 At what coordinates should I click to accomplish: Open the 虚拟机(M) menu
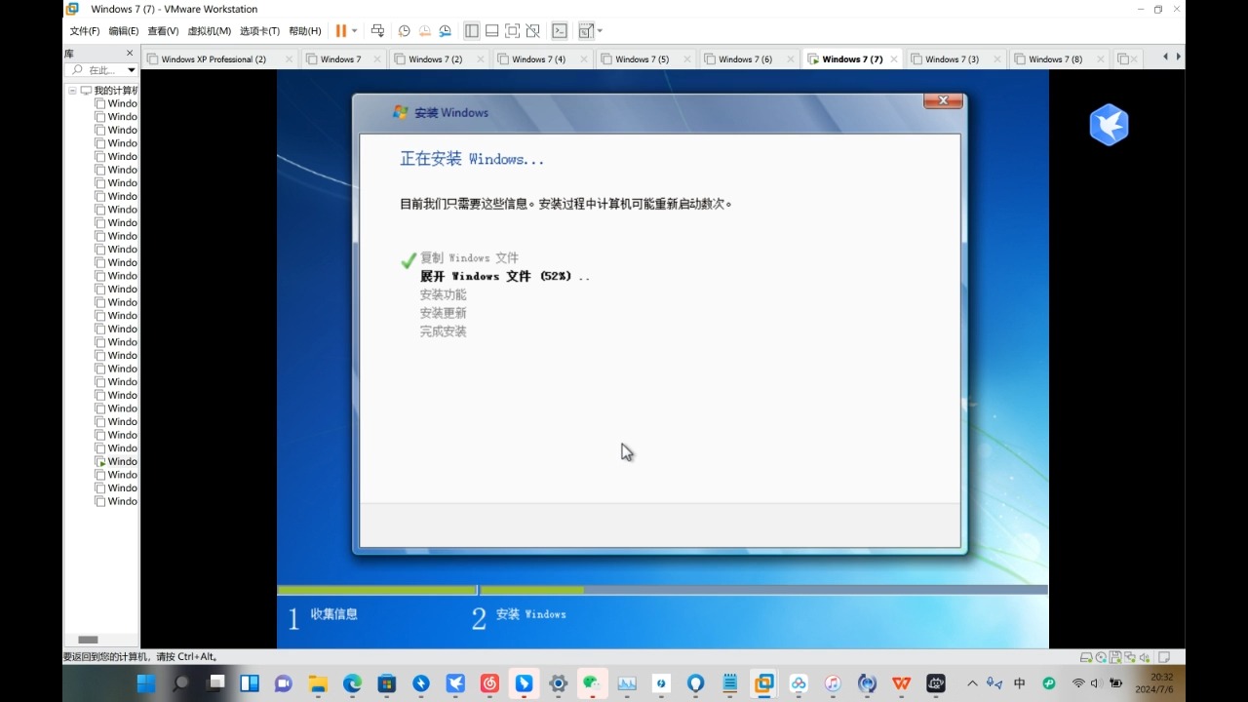[209, 31]
